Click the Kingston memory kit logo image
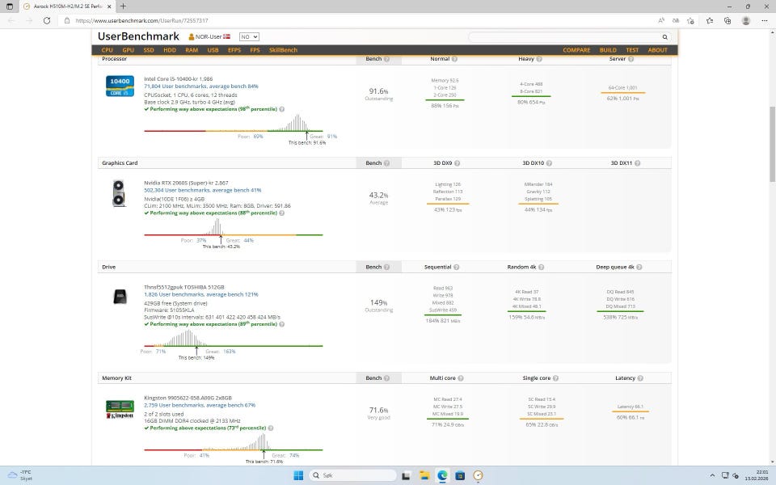The image size is (776, 485). (x=120, y=409)
